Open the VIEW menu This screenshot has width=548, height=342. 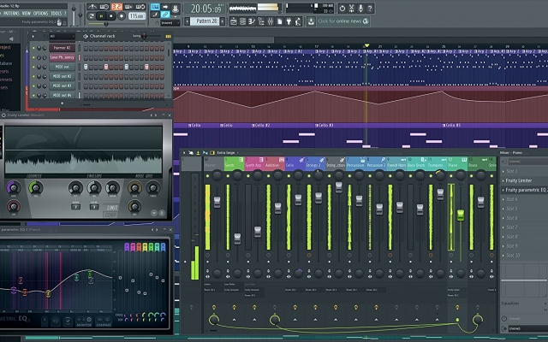[x=27, y=14]
